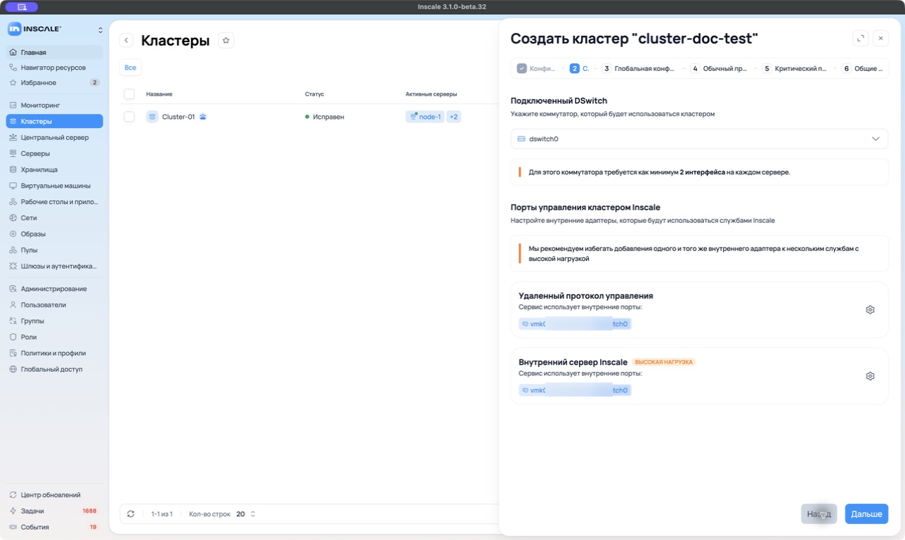Click gear for Удаленный протокол управления
This screenshot has width=905, height=540.
pyautogui.click(x=870, y=310)
